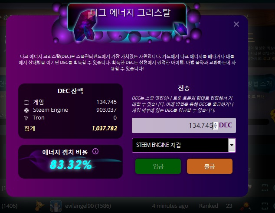Open the STEEM ENGINE 지갑 dropdown arrow
The height and width of the screenshot is (213, 275).
(232, 145)
